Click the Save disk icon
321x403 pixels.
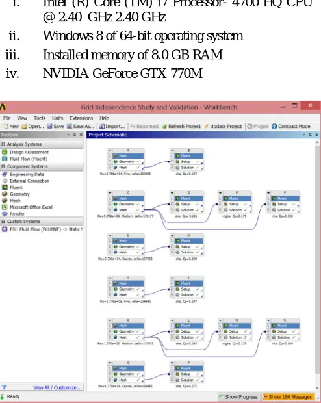point(49,127)
